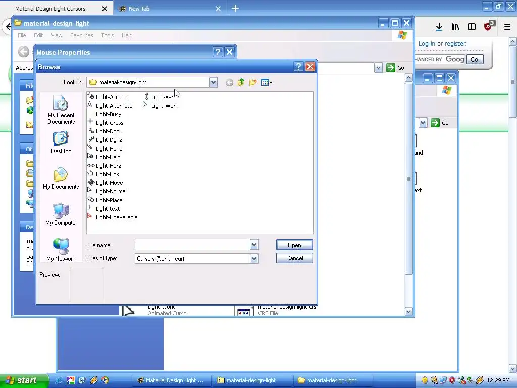Click the Mouse Properties help question-mark button
This screenshot has width=517, height=388.
click(x=218, y=52)
